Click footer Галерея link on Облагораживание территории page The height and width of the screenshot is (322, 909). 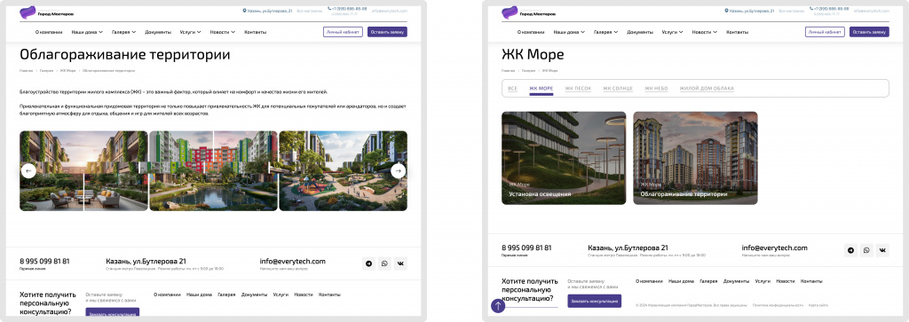[x=226, y=295]
